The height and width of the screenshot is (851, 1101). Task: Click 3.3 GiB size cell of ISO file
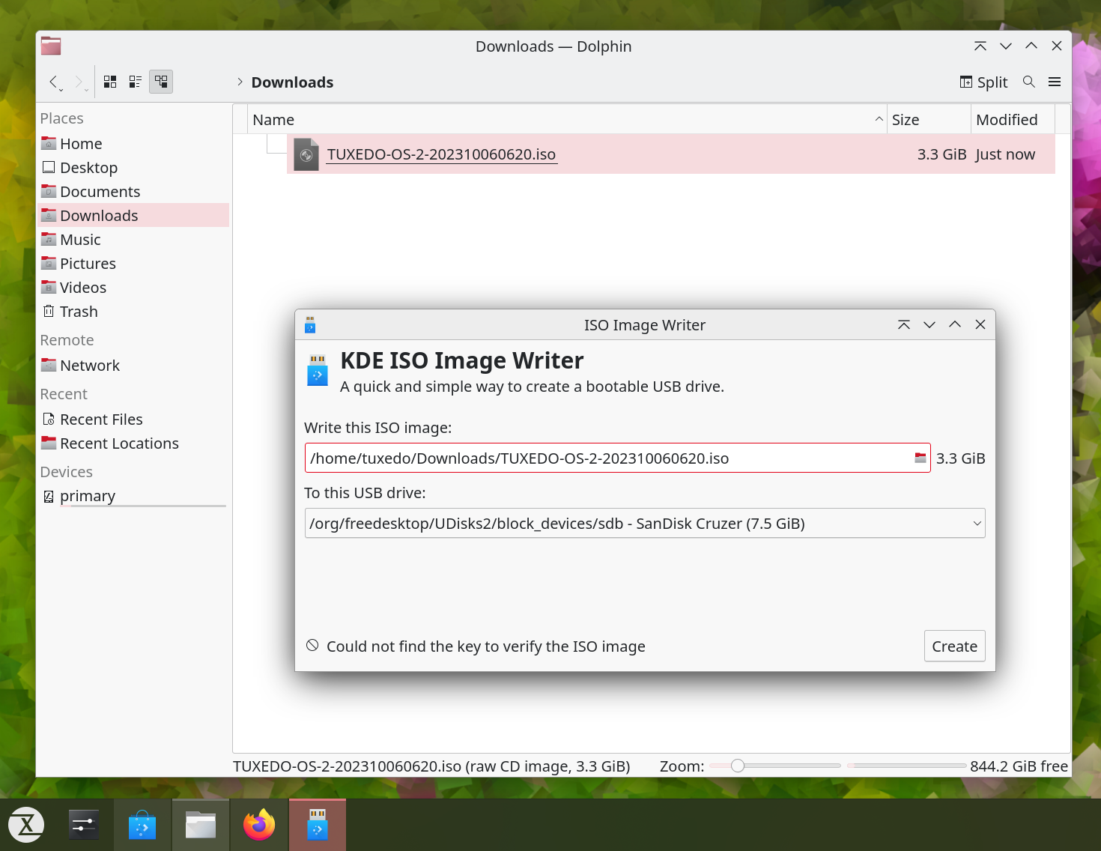pos(941,154)
